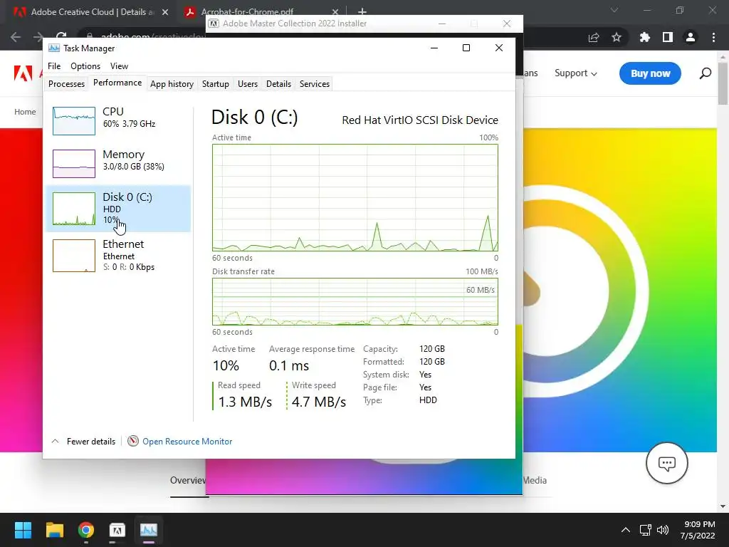Image resolution: width=729 pixels, height=547 pixels.
Task: Close the Adobe Creative Cloud browser tab
Action: 165,12
